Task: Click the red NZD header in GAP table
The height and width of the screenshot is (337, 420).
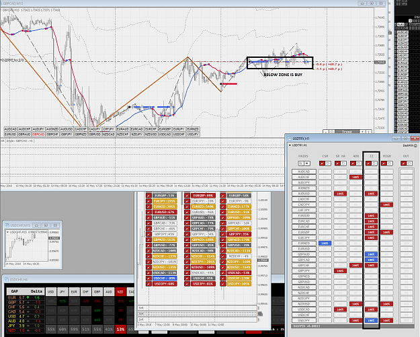Action: (120, 292)
